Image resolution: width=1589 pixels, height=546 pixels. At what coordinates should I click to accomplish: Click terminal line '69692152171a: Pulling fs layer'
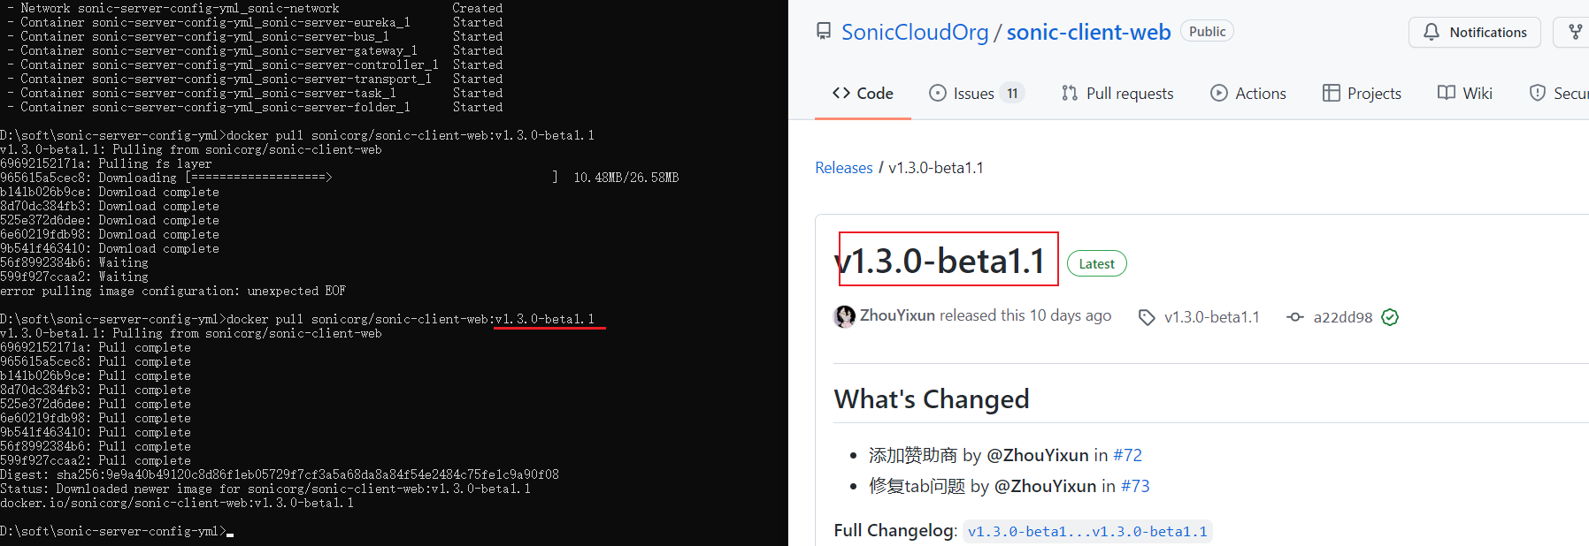pyautogui.click(x=106, y=163)
